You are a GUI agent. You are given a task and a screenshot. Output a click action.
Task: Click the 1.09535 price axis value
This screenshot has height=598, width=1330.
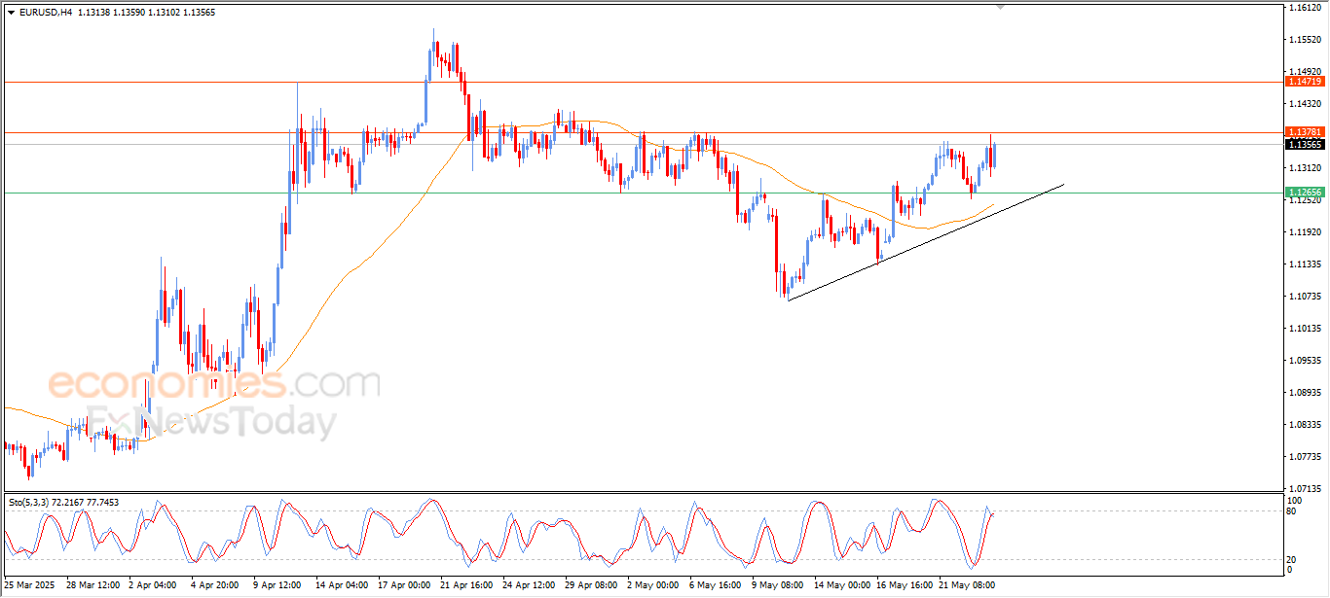1304,361
